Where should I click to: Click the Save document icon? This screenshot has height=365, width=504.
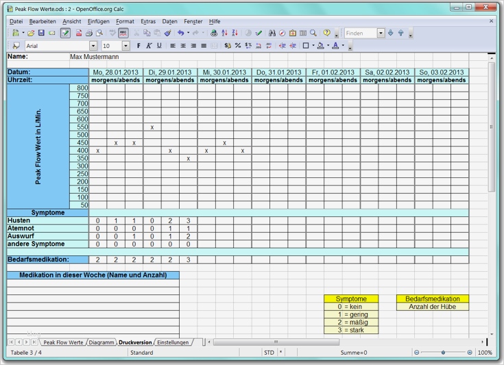[41, 33]
